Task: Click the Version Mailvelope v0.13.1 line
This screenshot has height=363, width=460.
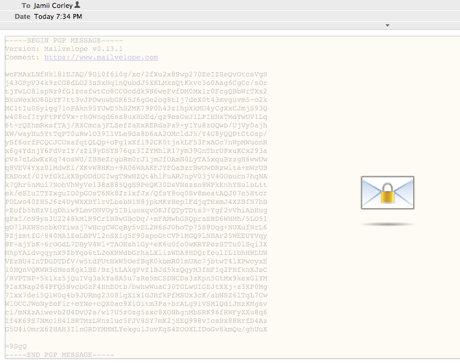Action: point(64,49)
